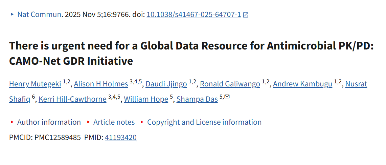Expand the Author information section

(x=49, y=122)
